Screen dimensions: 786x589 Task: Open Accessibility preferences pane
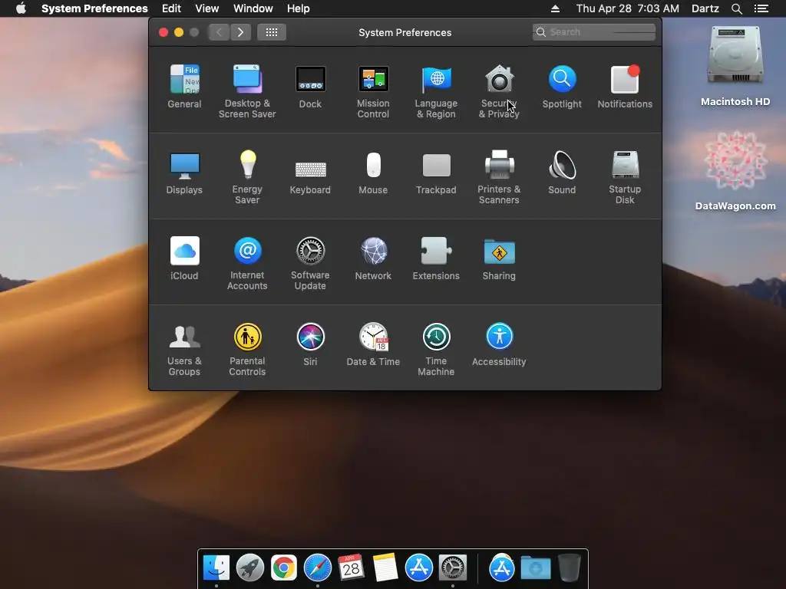coord(499,344)
